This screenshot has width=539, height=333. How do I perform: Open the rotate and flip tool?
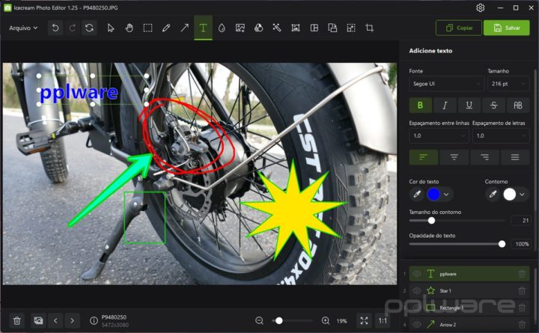[332, 28]
